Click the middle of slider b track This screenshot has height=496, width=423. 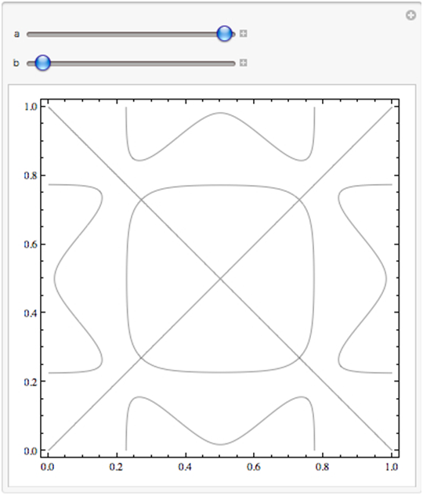(x=131, y=63)
